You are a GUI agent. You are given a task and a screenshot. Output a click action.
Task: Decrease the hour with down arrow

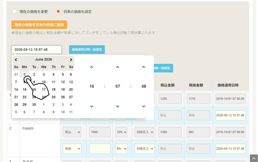pos(92,106)
